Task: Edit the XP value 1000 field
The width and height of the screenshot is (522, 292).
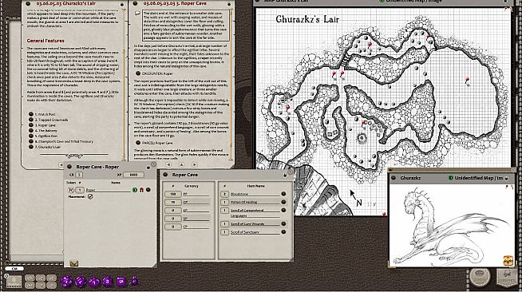Action: tap(133, 175)
